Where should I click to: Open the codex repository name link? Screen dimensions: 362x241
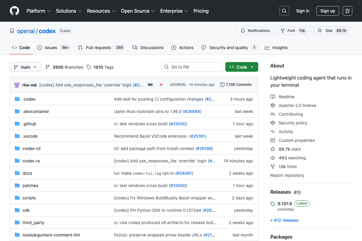(47, 31)
